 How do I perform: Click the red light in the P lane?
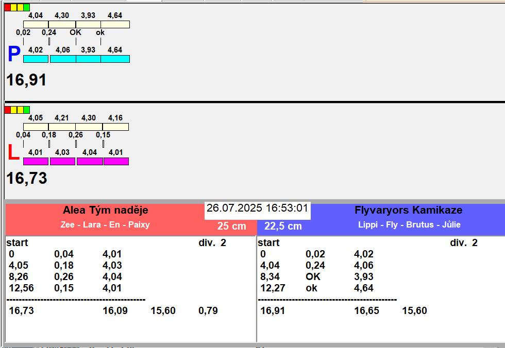7,8
